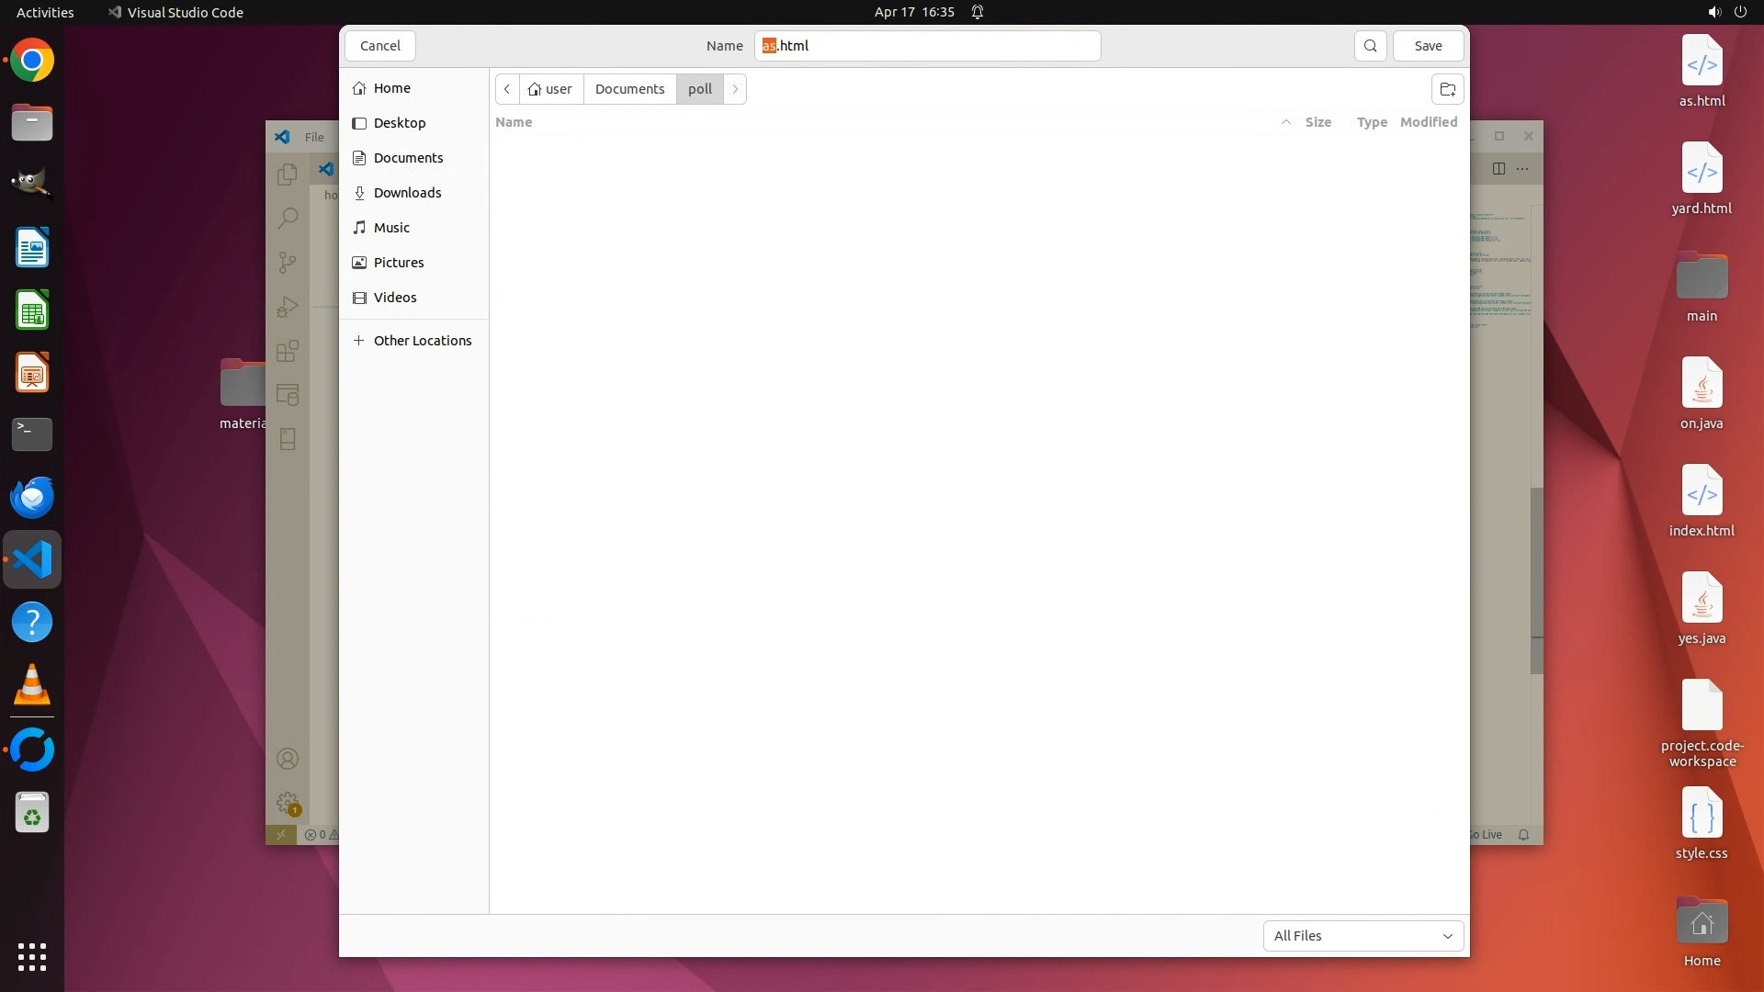
Task: Toggle sort order via Name column arrow
Action: (x=1285, y=122)
